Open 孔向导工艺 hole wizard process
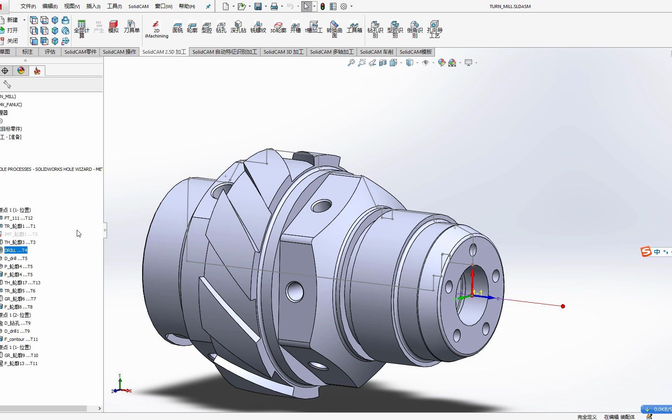The width and height of the screenshot is (672, 420). (435, 29)
